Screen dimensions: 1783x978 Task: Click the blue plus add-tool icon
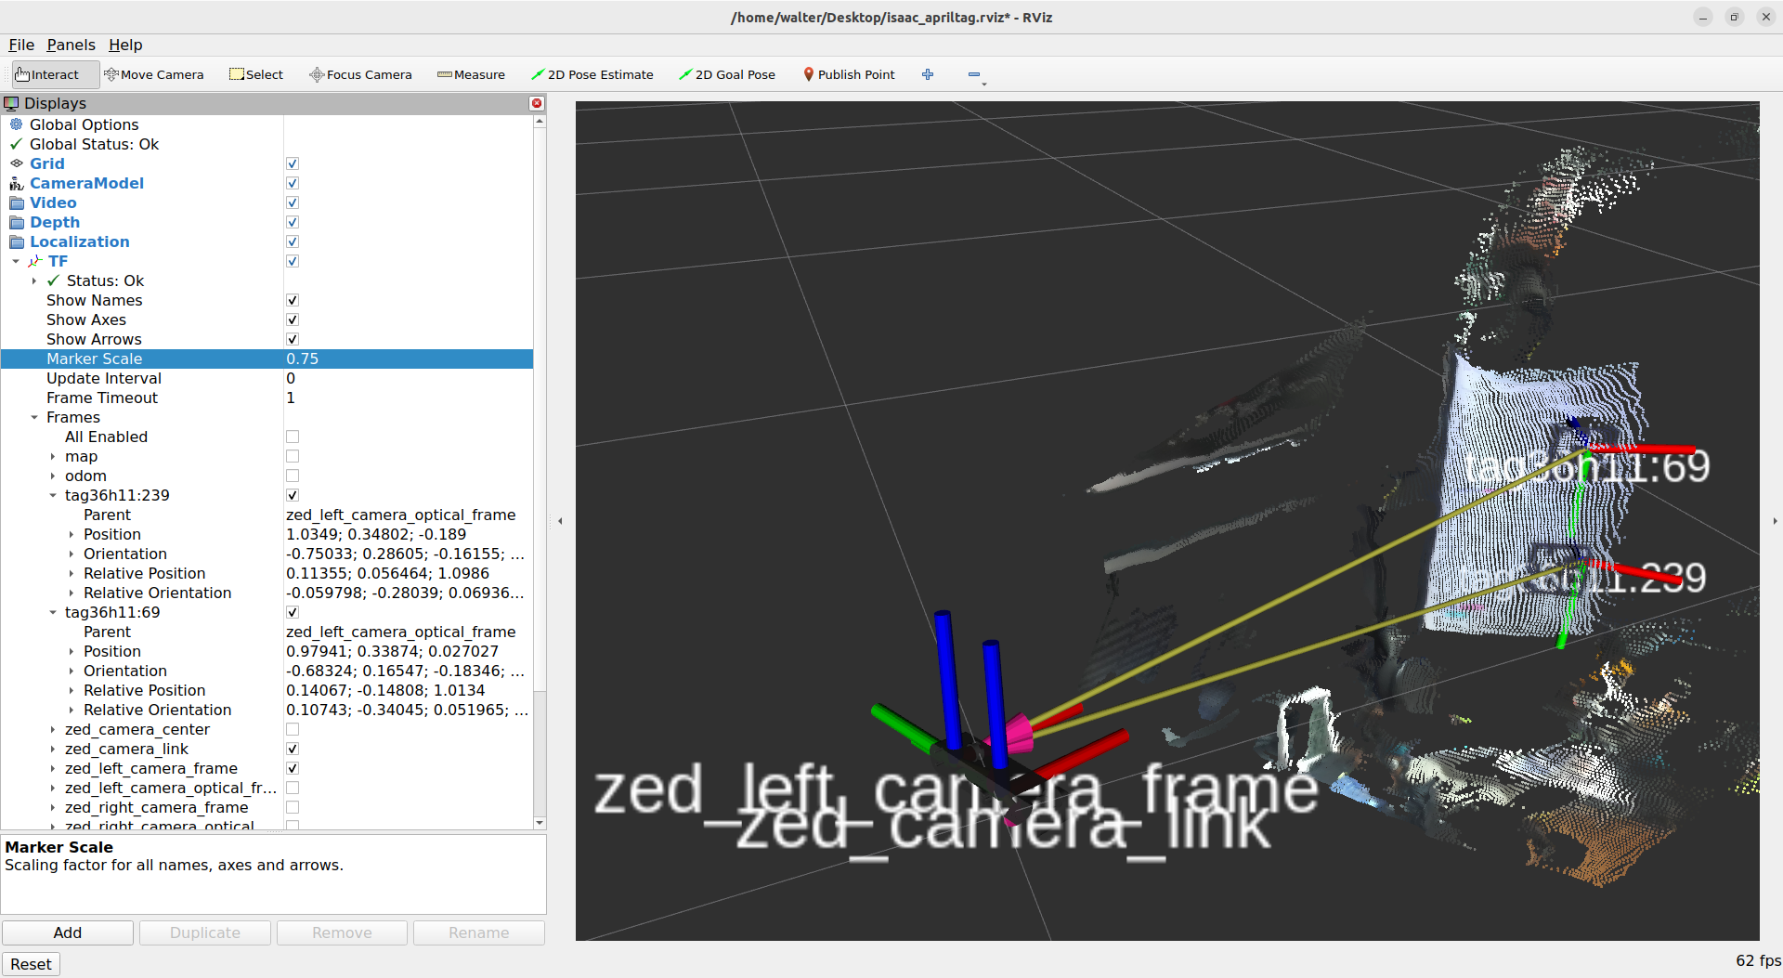tap(928, 74)
